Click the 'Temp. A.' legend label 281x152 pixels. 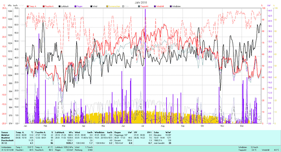click(33, 6)
